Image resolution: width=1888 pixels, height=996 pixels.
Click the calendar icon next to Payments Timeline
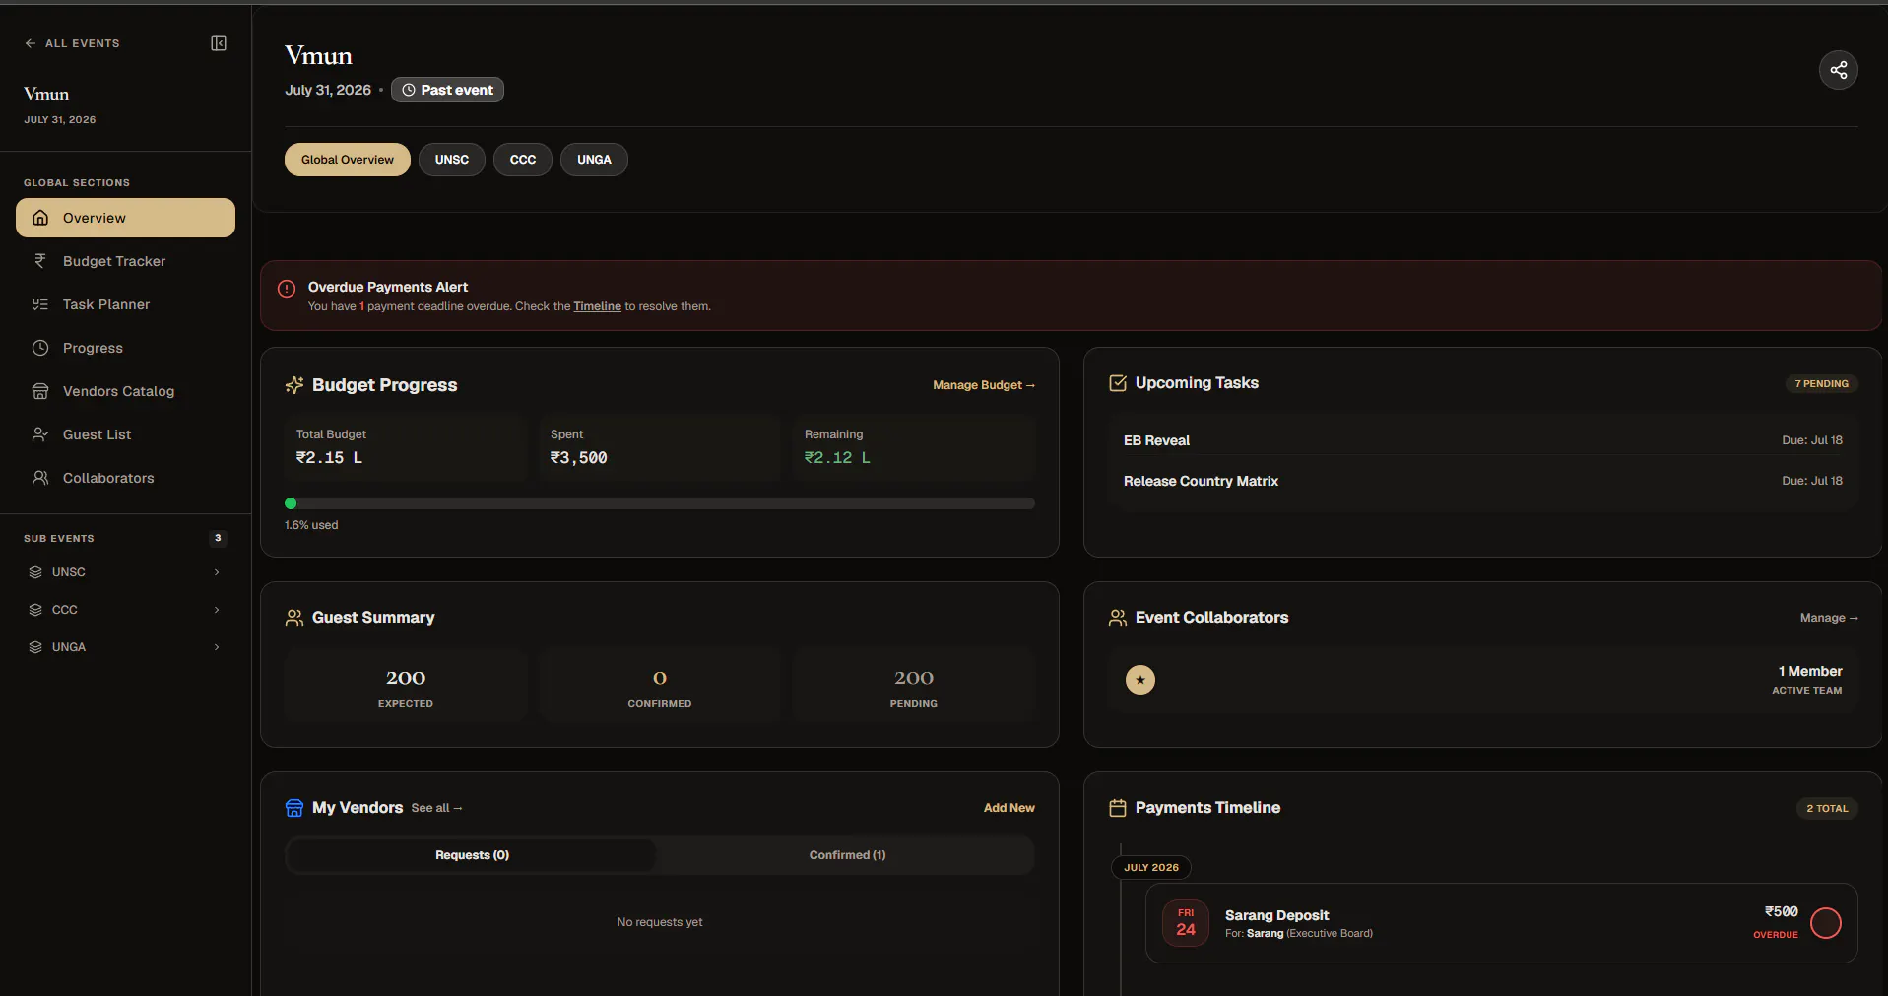1118,808
